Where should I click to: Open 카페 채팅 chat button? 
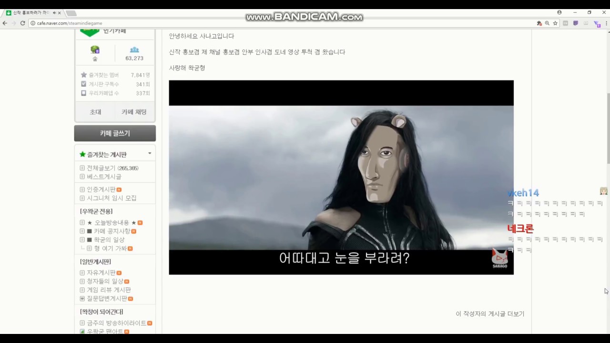tap(134, 112)
